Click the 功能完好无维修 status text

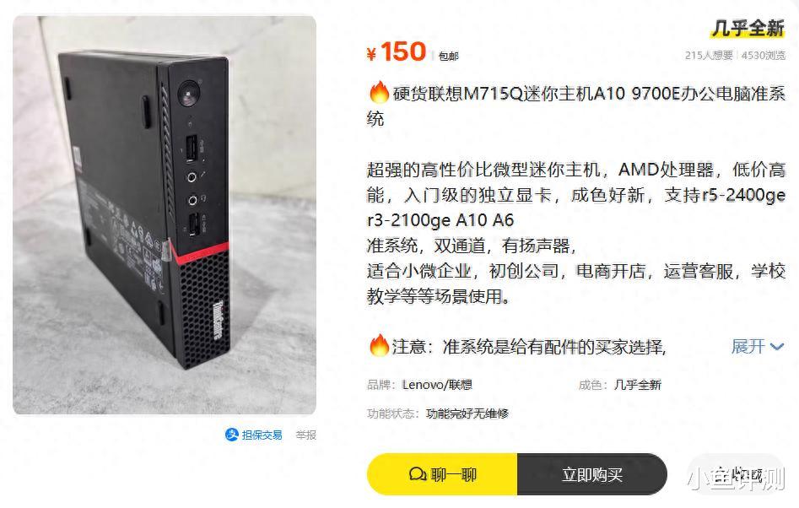tap(467, 413)
